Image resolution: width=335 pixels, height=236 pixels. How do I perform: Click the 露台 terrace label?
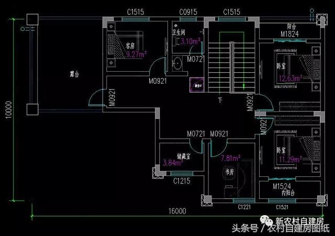tap(74, 74)
